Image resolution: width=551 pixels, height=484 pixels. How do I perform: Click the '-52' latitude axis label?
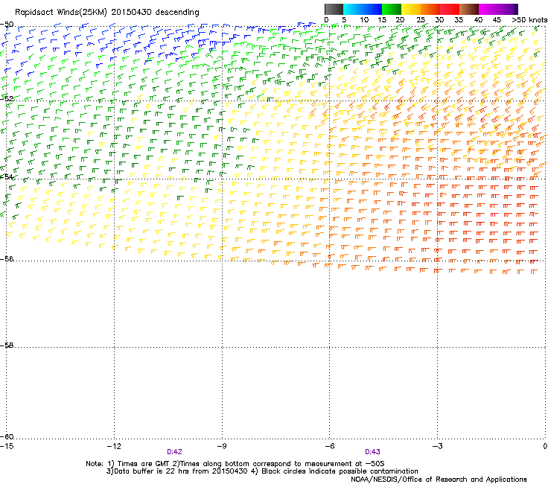[x=7, y=99]
